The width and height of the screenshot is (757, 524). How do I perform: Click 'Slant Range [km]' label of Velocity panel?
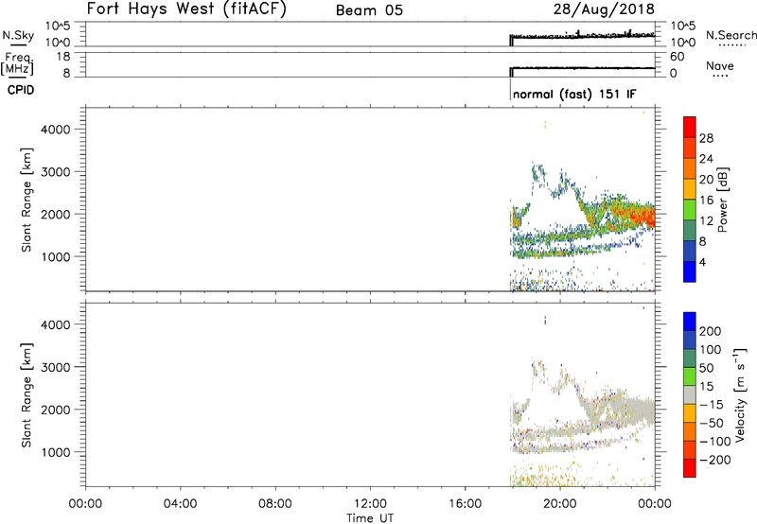point(26,395)
